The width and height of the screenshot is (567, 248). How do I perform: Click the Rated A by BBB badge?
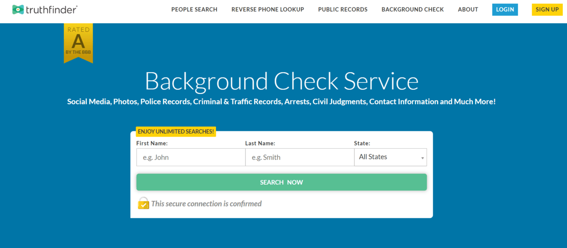pos(78,43)
